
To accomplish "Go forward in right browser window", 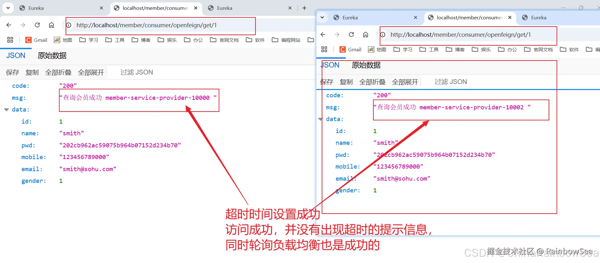I will (x=337, y=35).
